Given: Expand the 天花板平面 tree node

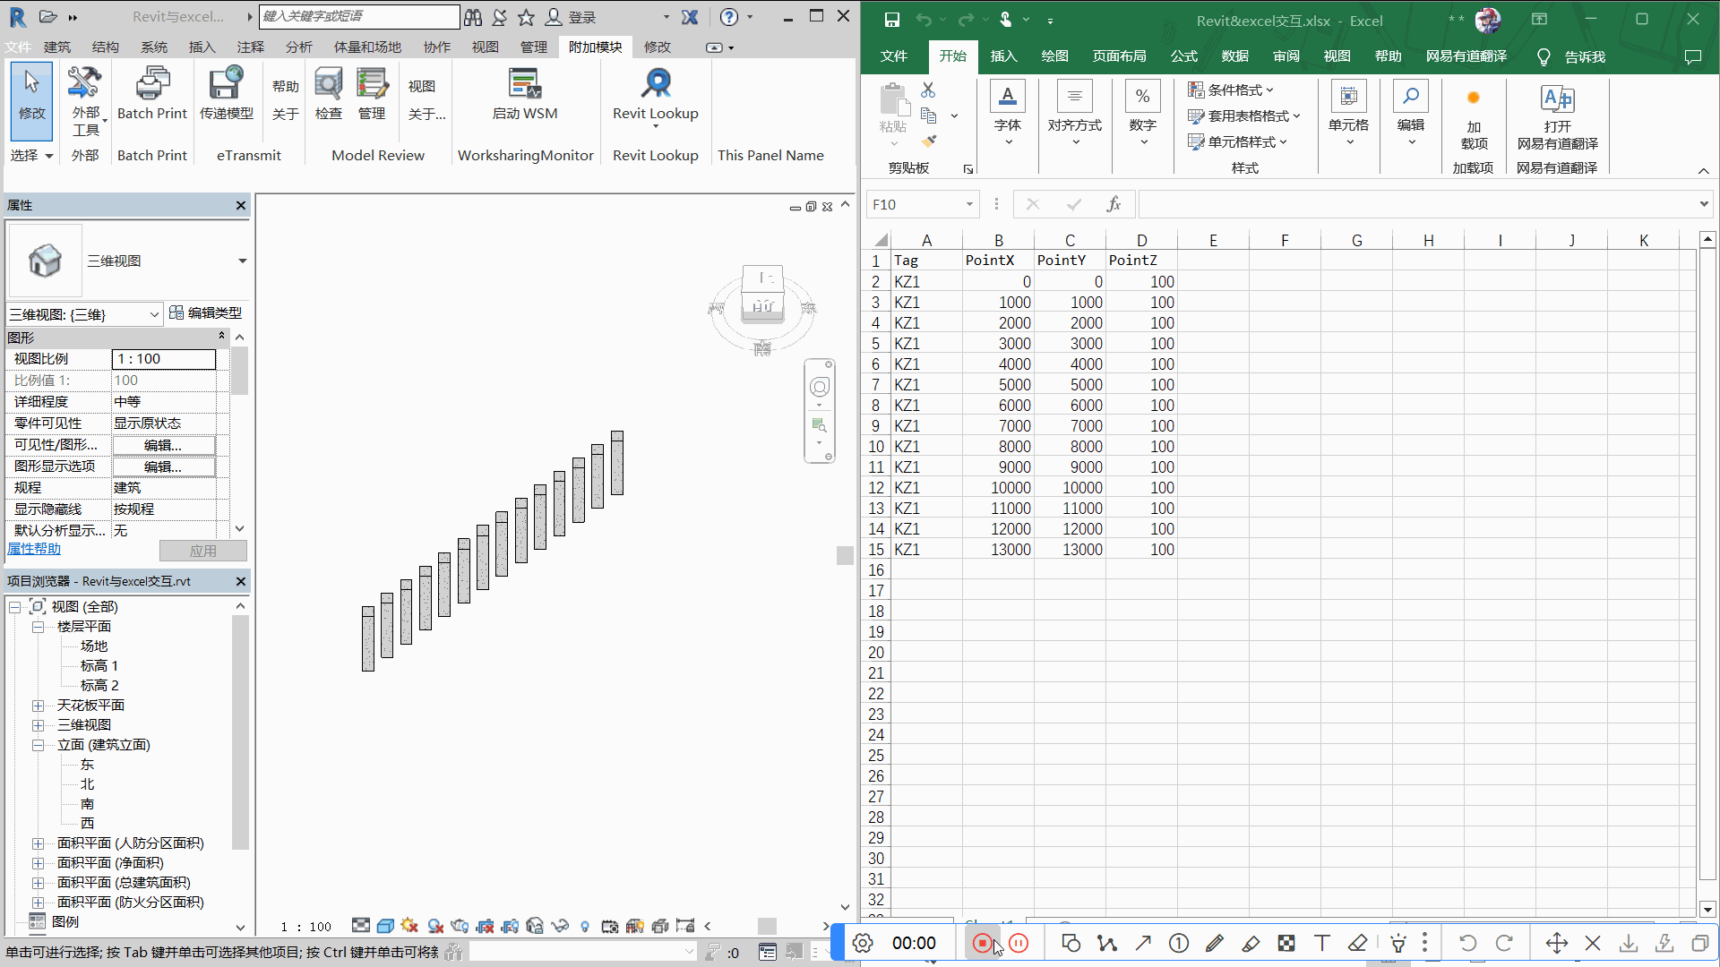Looking at the screenshot, I should [x=39, y=706].
